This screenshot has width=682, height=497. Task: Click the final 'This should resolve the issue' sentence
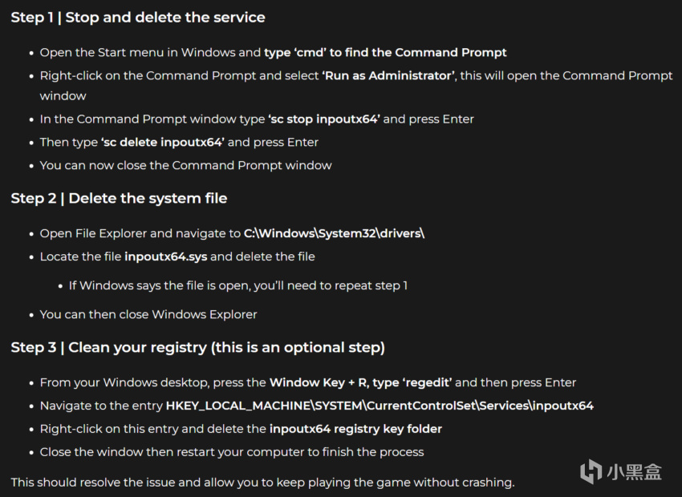[262, 483]
